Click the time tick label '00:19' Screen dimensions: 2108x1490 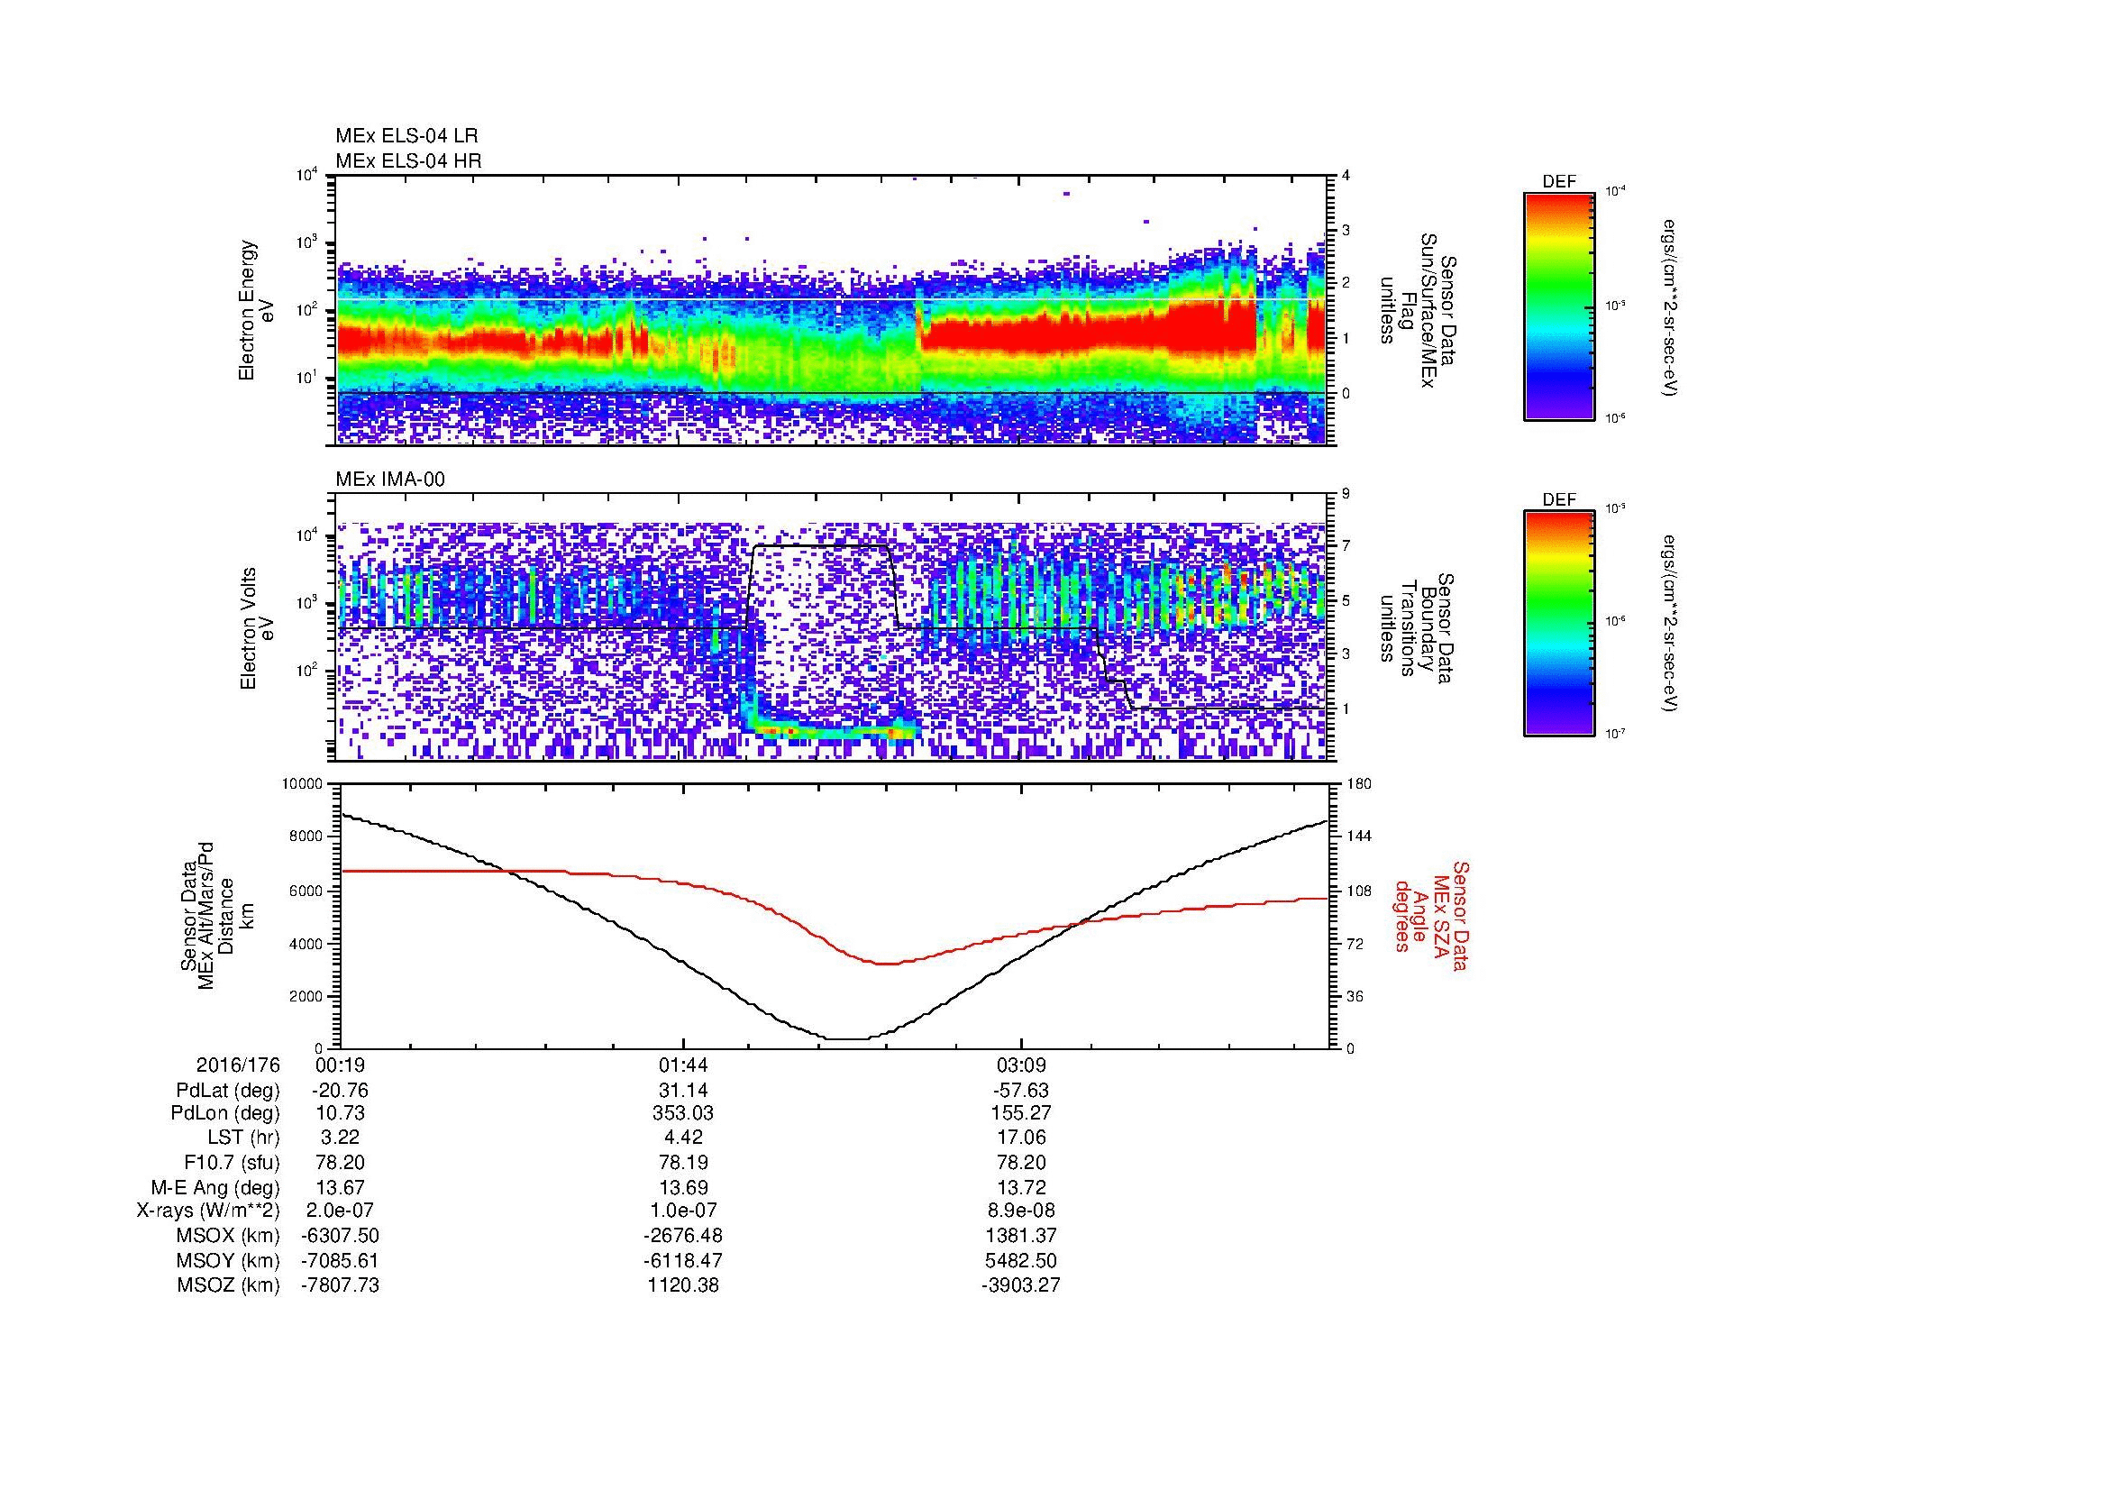(340, 1065)
